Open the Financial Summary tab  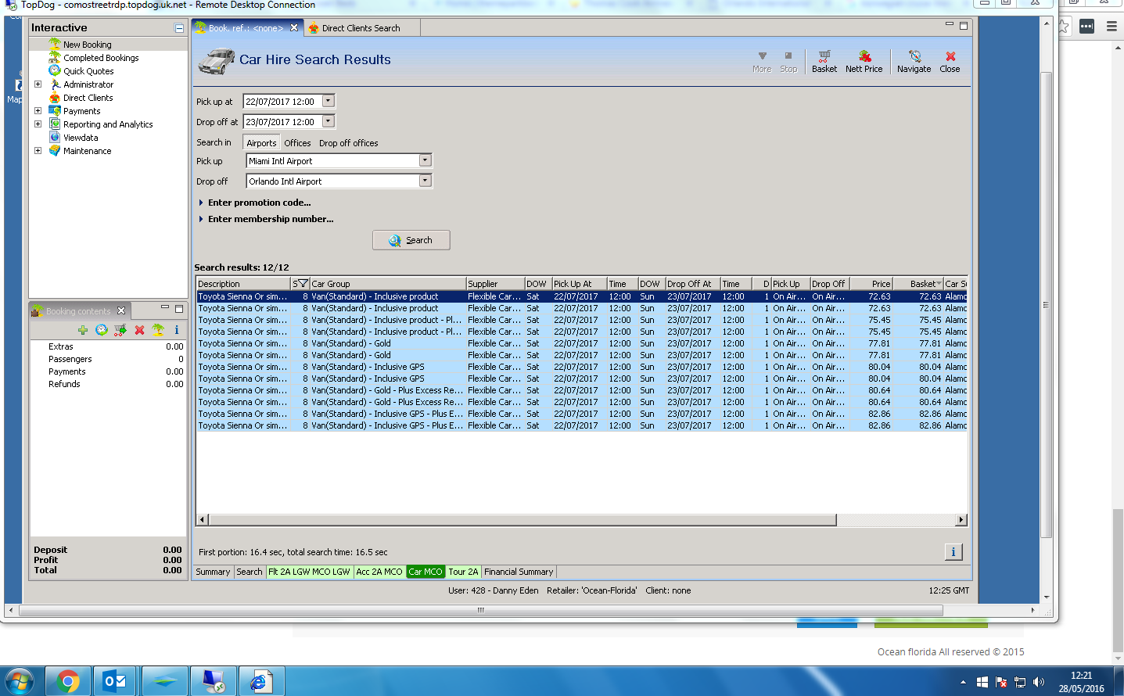(519, 572)
